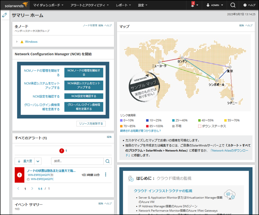Viewport: 259px width, 215px height.
Task: Click ヘルプ in 全ノード panel
Action: (x=108, y=25)
